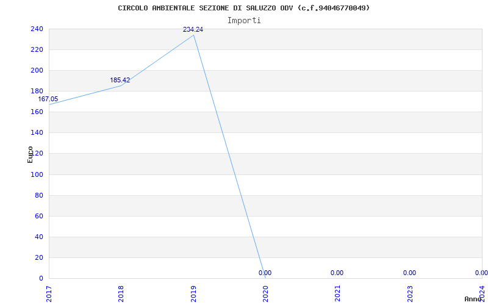
Task: Click the line peak at 2019
Action: tap(193, 35)
